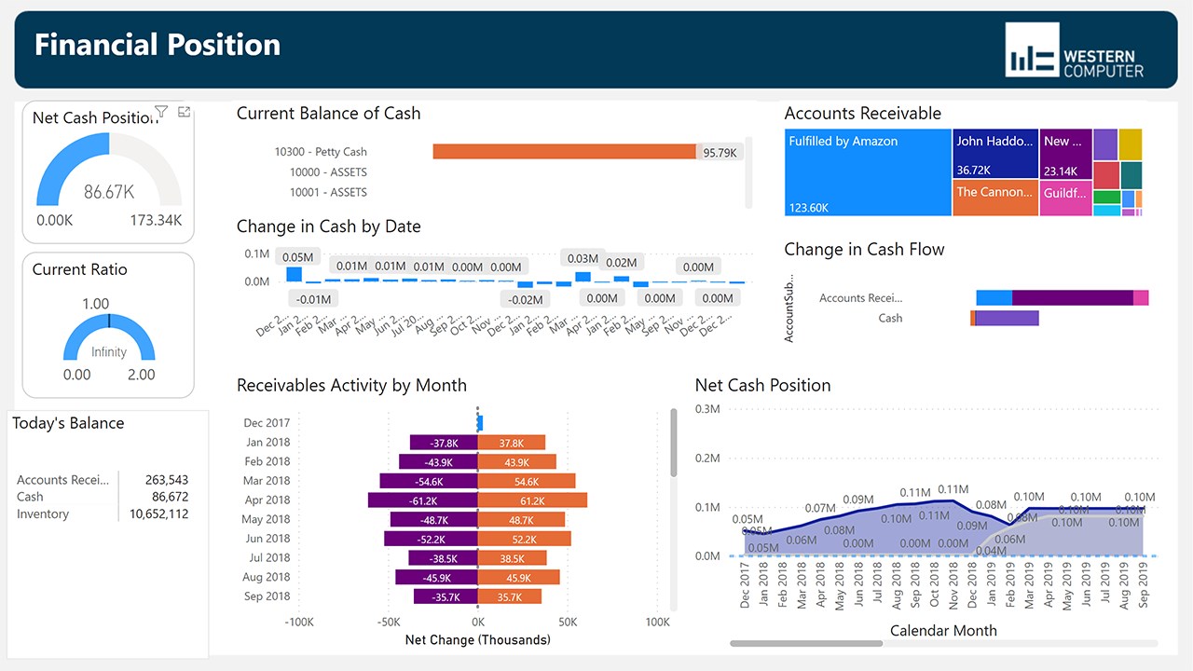Click the Receivables Activity chart vertical scrollbar

coord(674,443)
